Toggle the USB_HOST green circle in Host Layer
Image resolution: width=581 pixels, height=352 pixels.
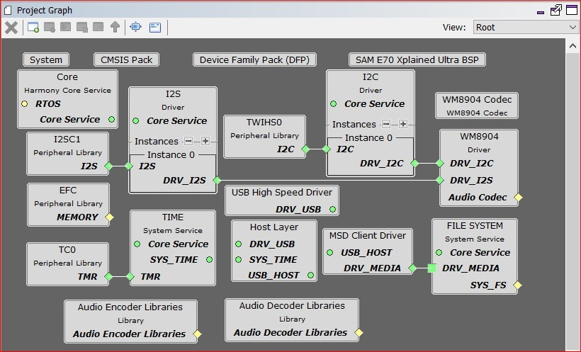311,276
